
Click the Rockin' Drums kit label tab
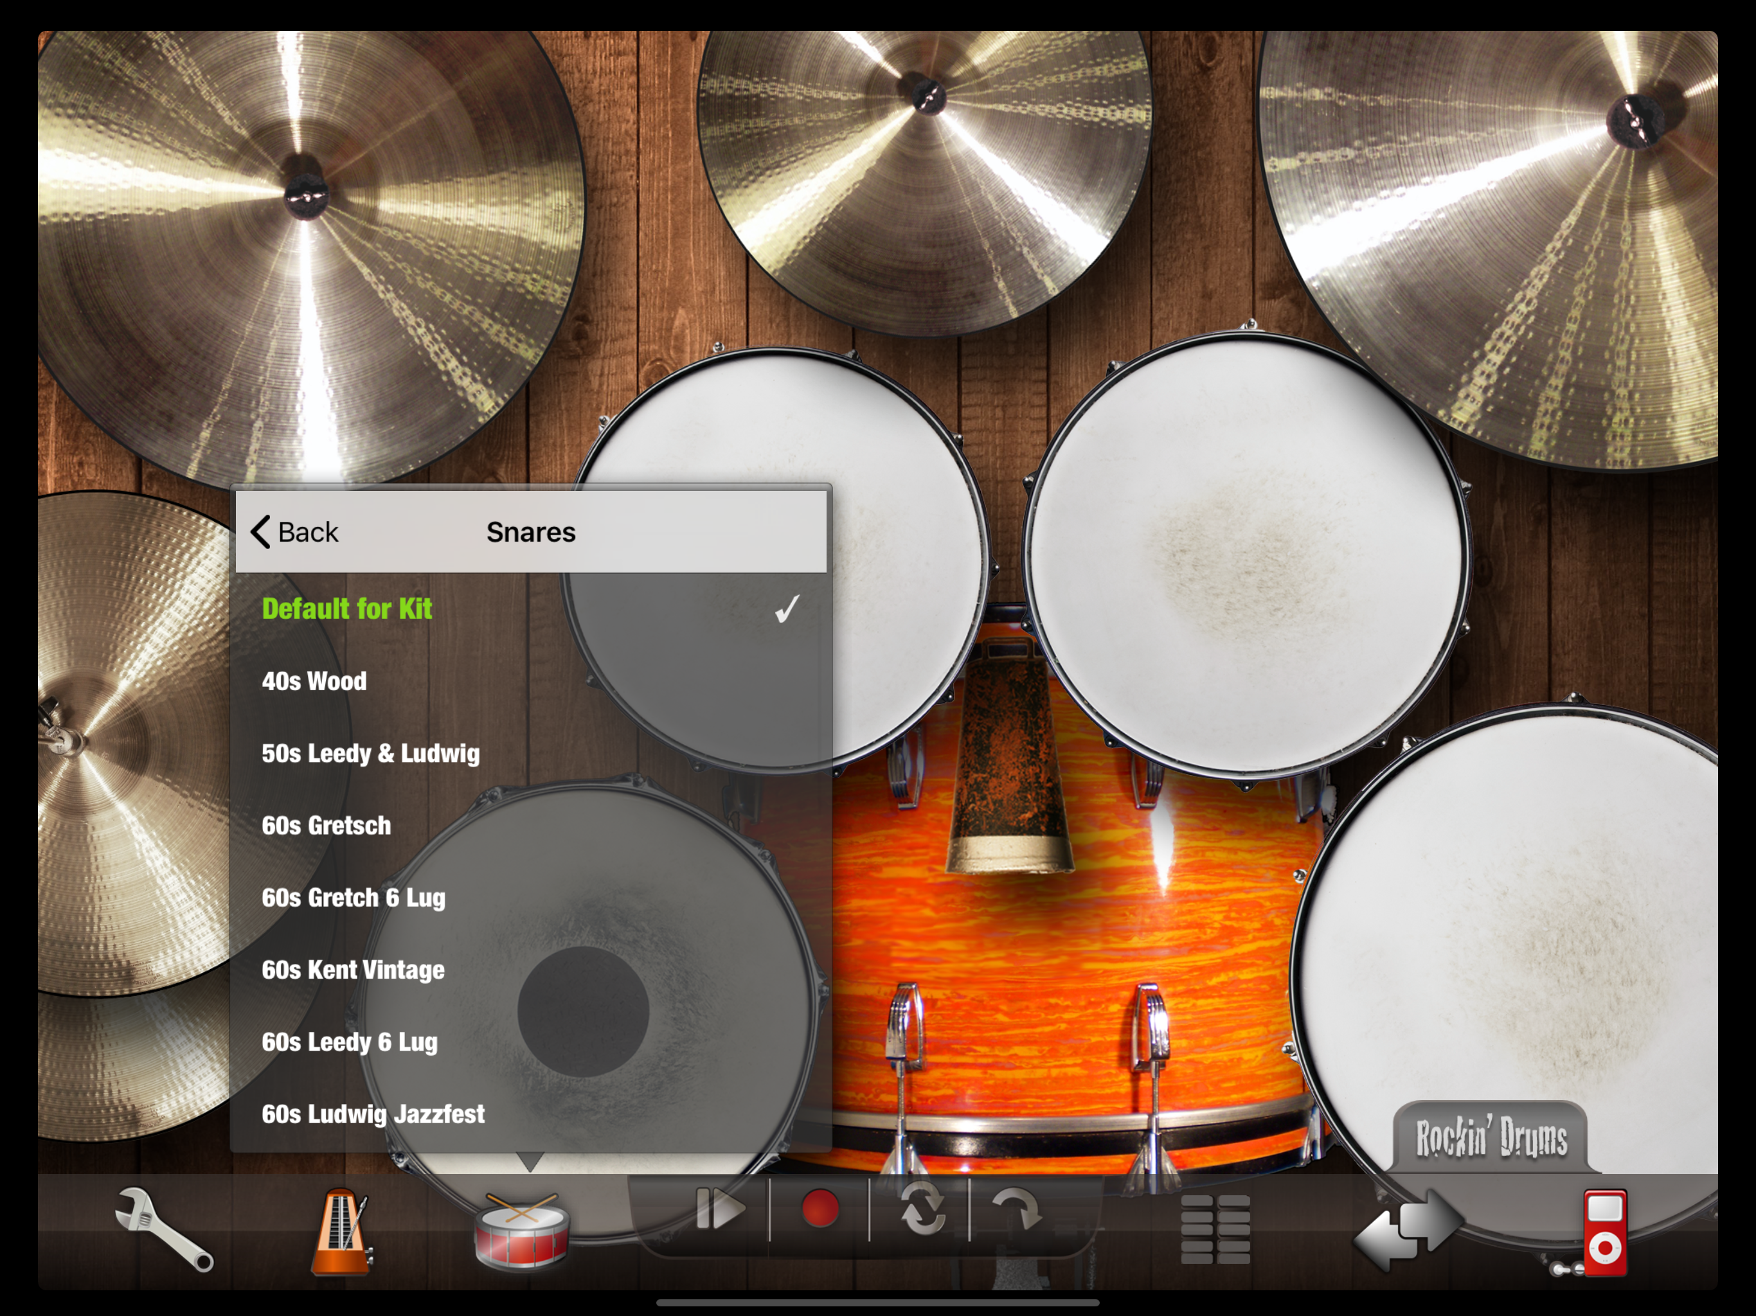[1491, 1138]
